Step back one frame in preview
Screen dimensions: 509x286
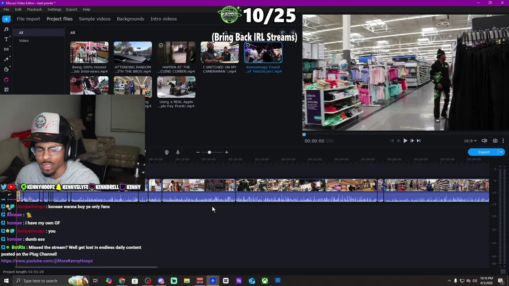click(398, 141)
